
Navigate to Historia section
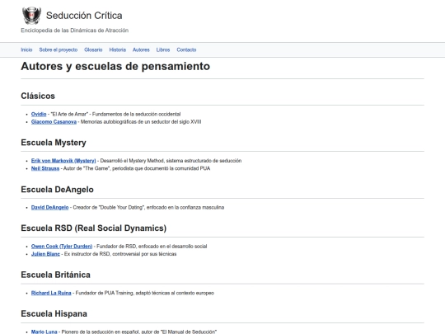[x=118, y=49]
